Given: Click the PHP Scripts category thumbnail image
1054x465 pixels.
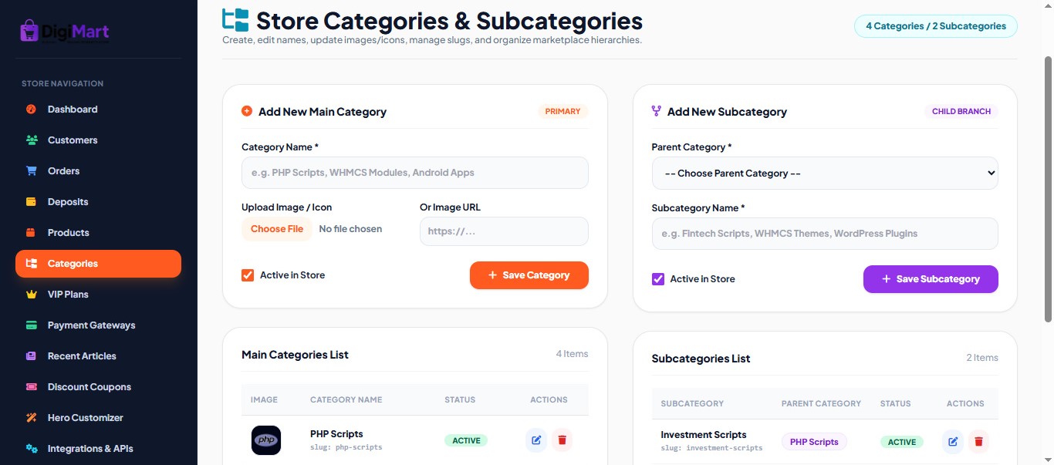Looking at the screenshot, I should tap(266, 440).
